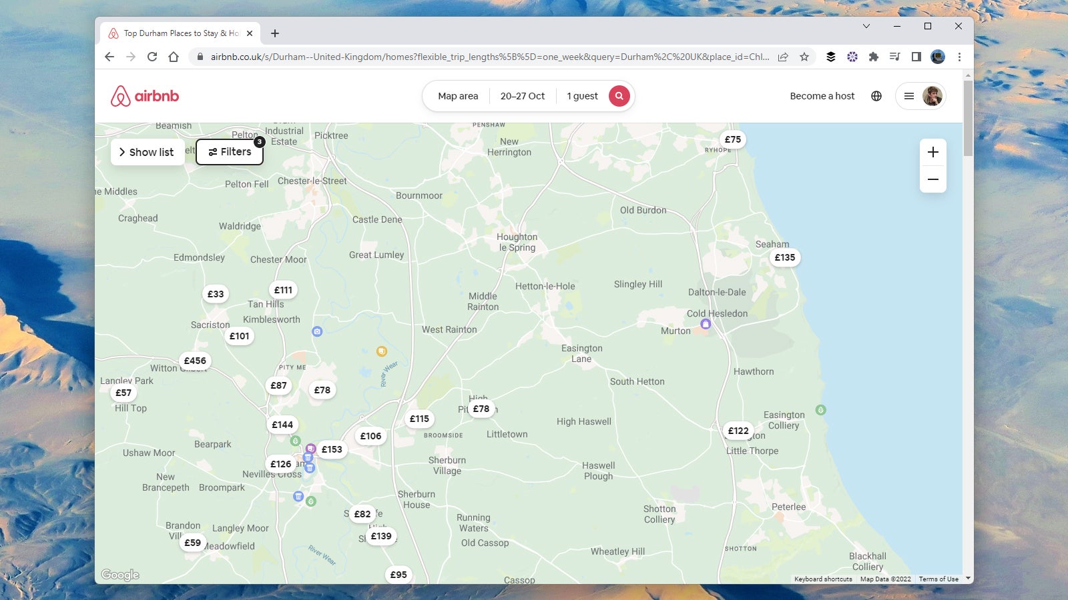This screenshot has width=1068, height=600.
Task: Select the £456 price pin
Action: pyautogui.click(x=194, y=360)
